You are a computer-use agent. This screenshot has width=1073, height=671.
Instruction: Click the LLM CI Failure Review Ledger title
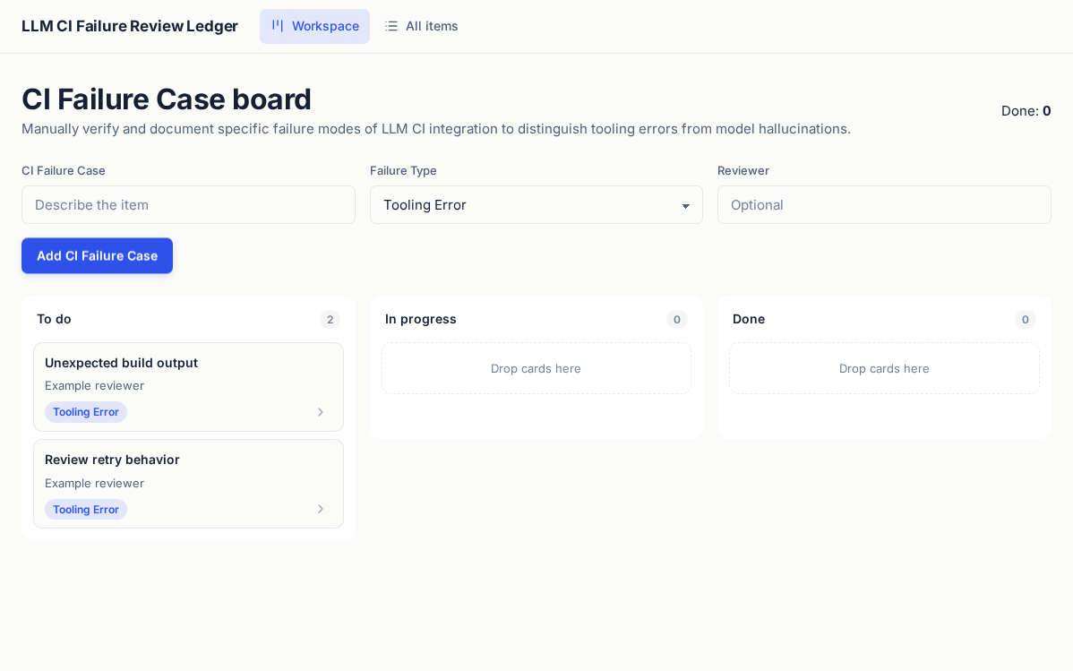pos(130,26)
